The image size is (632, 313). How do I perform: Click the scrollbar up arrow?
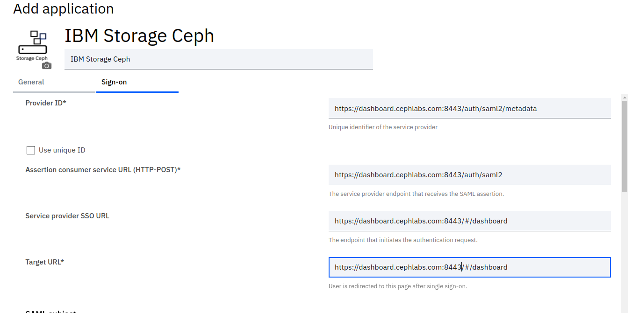pos(625,97)
